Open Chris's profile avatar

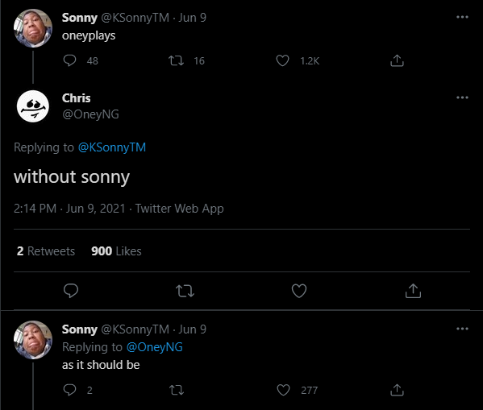point(33,106)
